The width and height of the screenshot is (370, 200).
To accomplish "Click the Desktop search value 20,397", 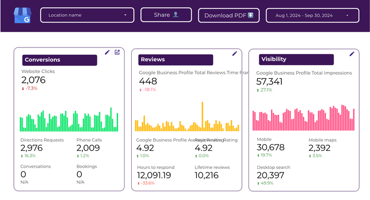I will point(271,175).
